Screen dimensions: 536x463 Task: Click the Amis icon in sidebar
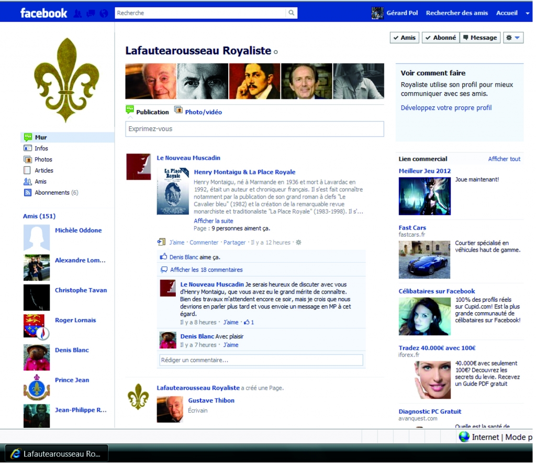[x=28, y=182]
